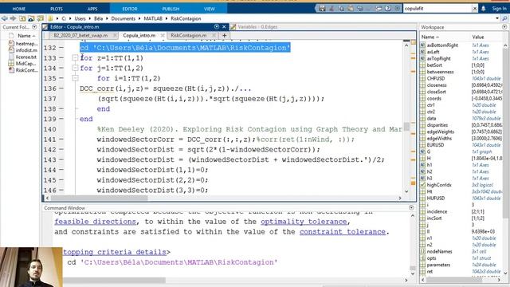Click the magnifier search icon in address bar
Screen dimensions: 510x287
tap(504, 18)
